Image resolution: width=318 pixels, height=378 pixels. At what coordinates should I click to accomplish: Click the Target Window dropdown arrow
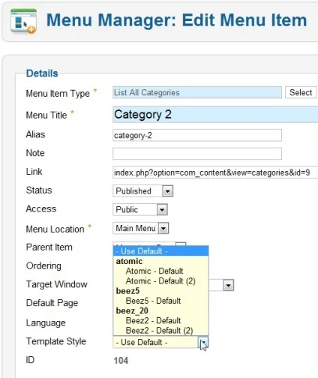point(229,285)
